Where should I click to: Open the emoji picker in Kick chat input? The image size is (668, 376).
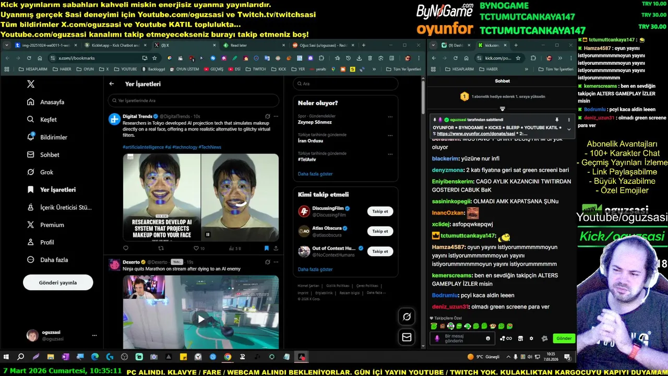coord(488,338)
